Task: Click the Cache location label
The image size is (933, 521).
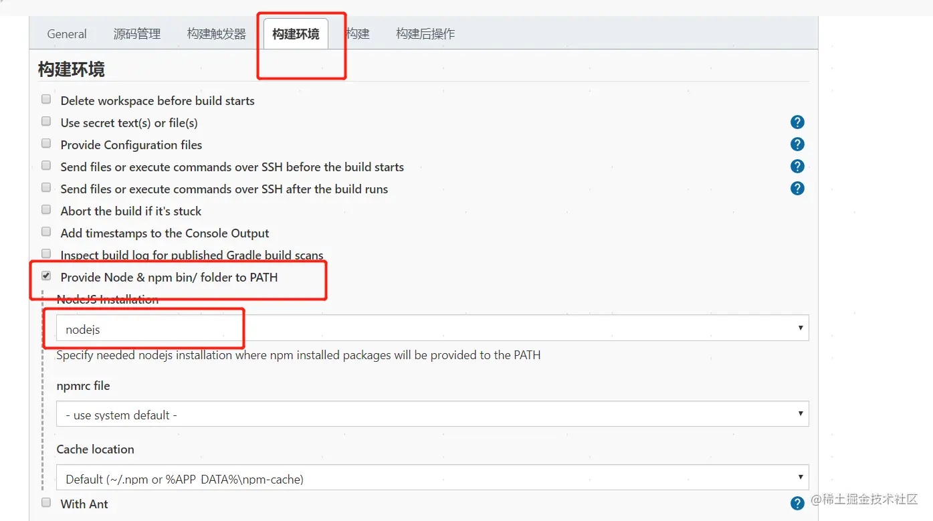Action: pos(96,449)
